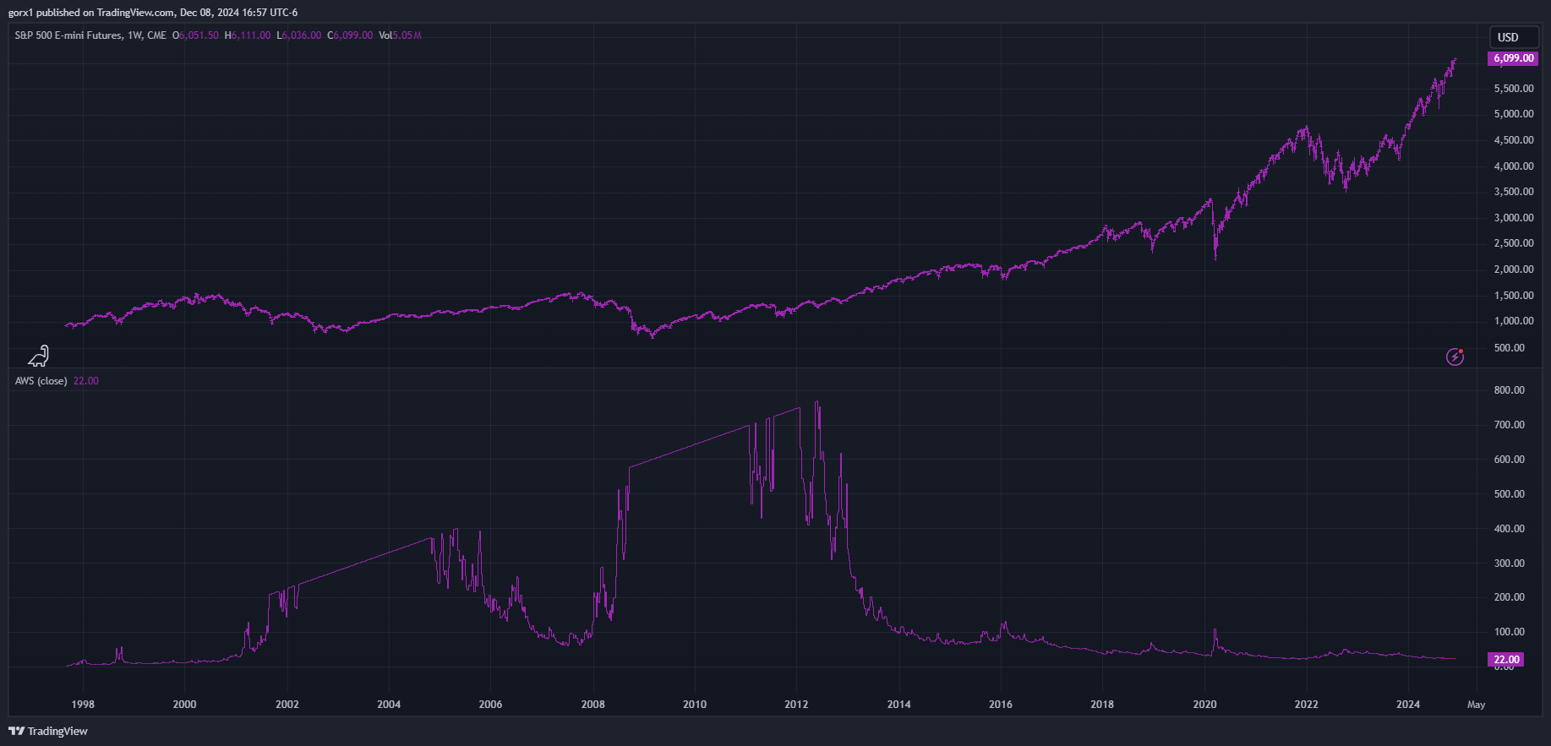The width and height of the screenshot is (1551, 746).
Task: Click the 22.00 value beside AWS (close)
Action: tap(86, 381)
